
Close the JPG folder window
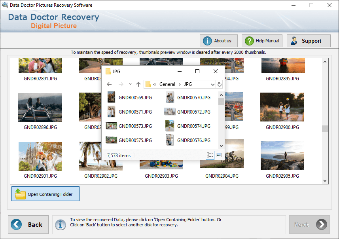pyautogui.click(x=215, y=71)
